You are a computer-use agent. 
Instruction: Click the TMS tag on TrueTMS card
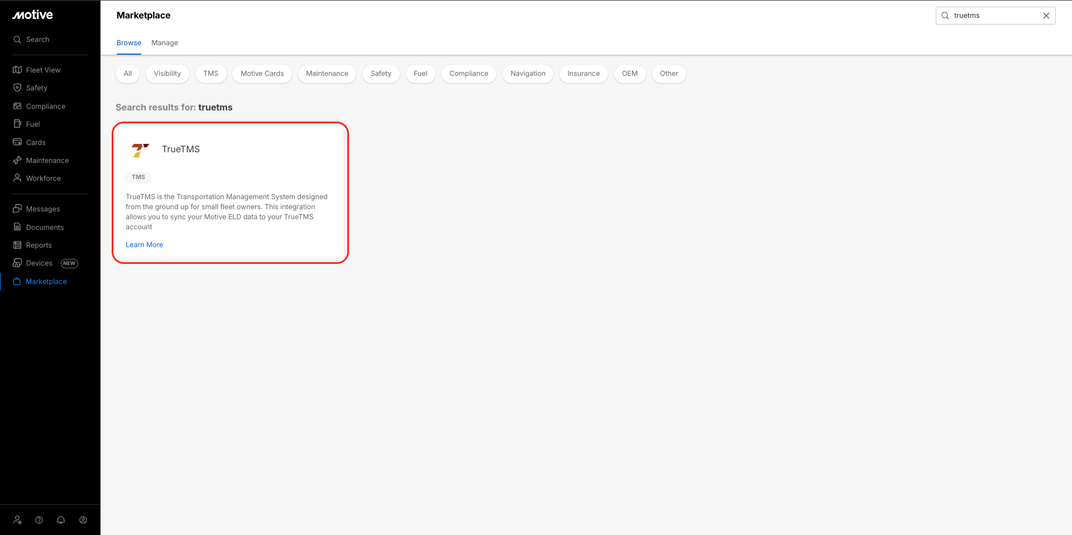(138, 177)
